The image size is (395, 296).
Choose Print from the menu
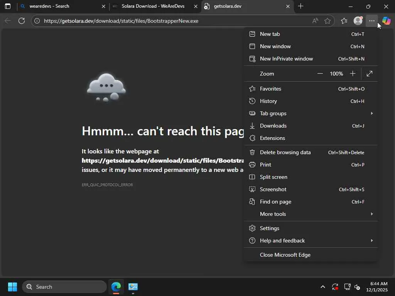coord(311,165)
